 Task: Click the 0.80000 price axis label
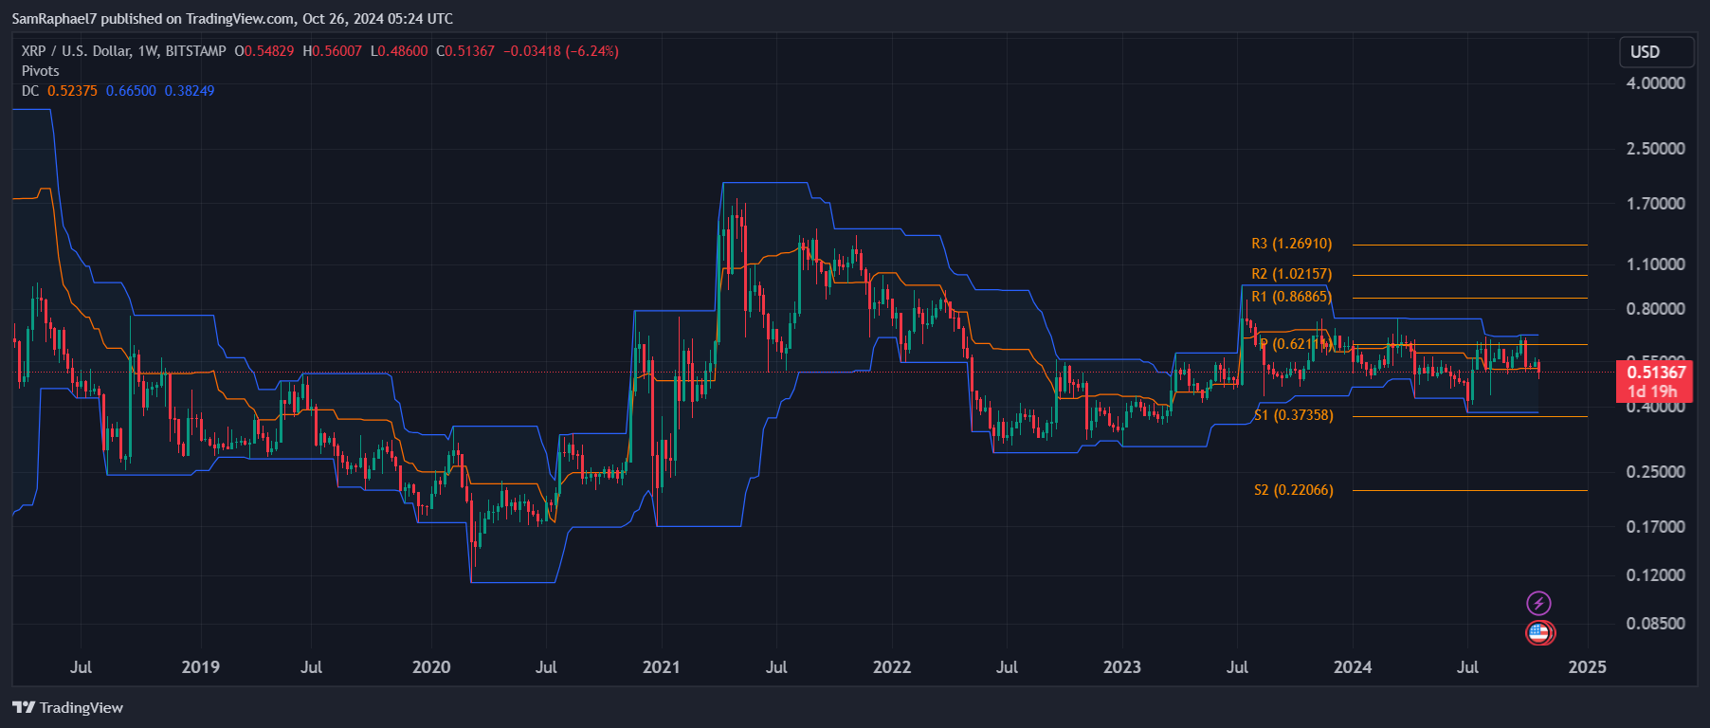tap(1656, 309)
